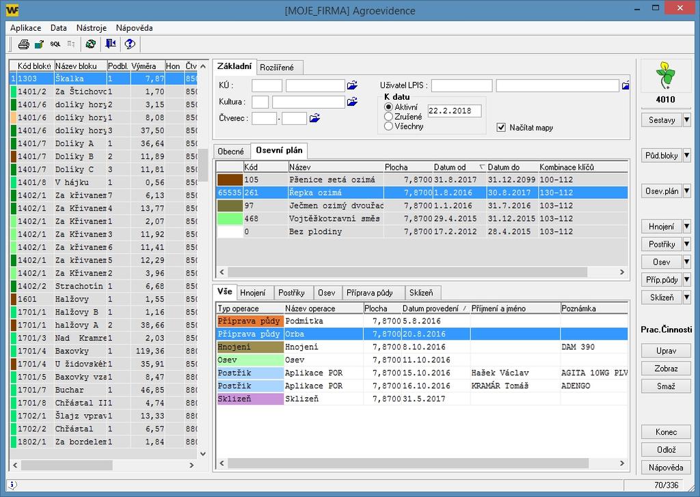Open the folder browse icon next to KÚ

[352, 85]
